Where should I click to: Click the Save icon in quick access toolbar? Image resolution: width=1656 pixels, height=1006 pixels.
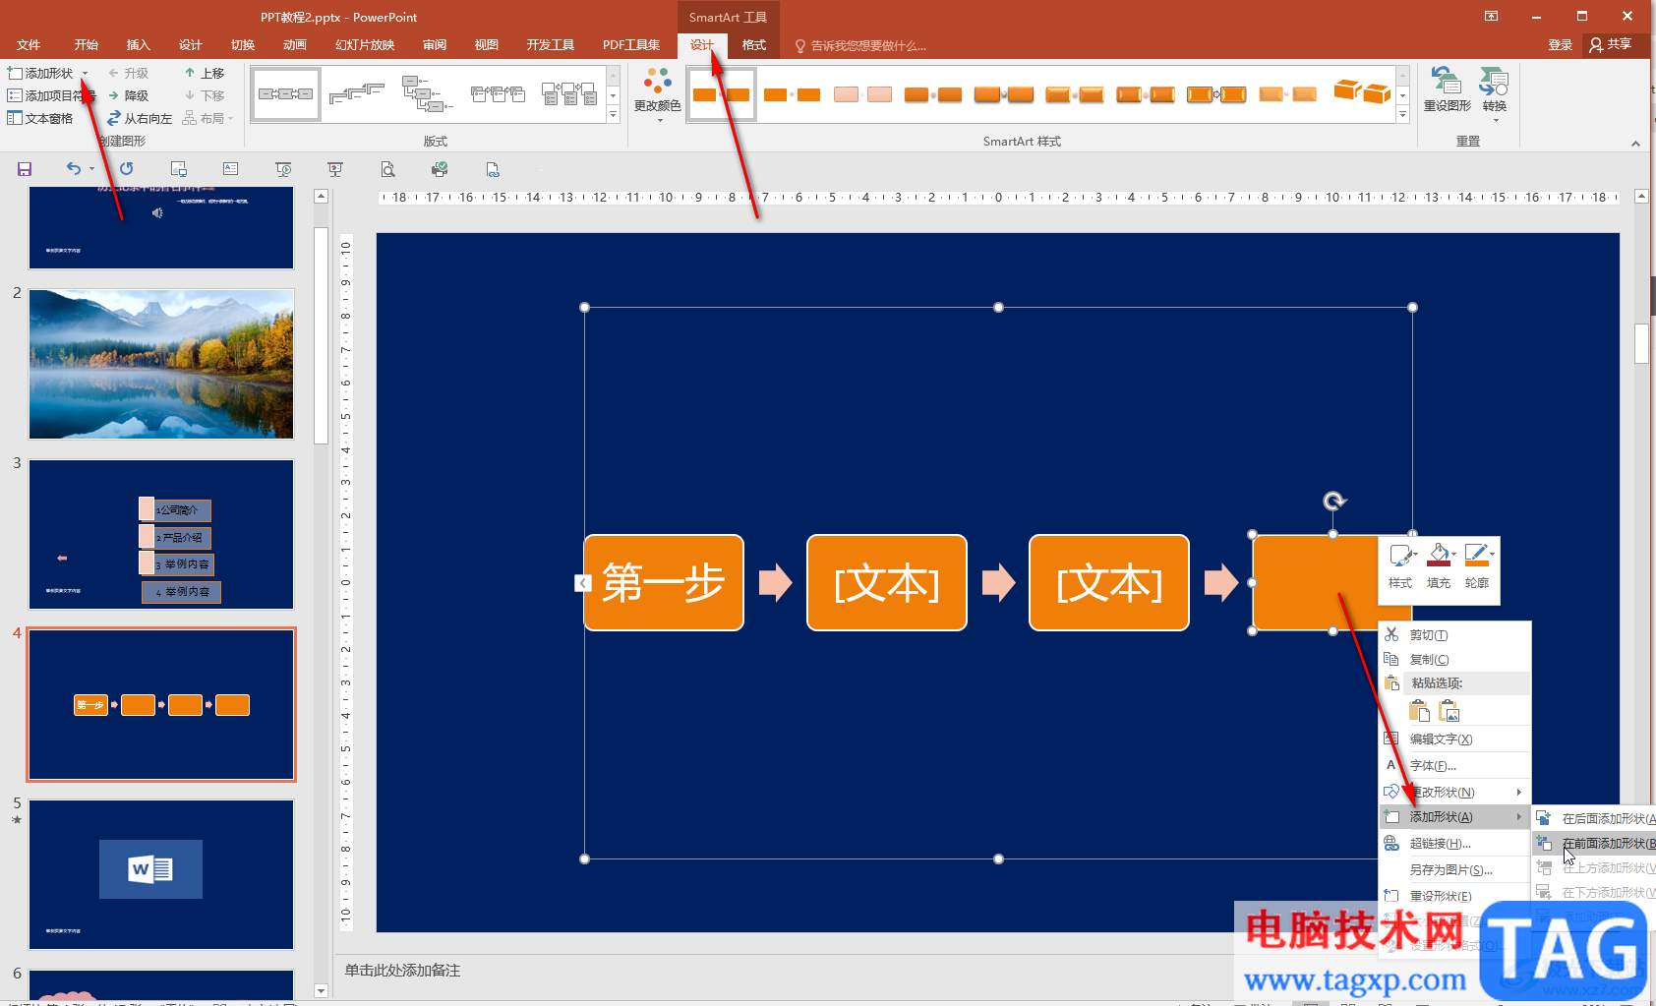tap(25, 169)
